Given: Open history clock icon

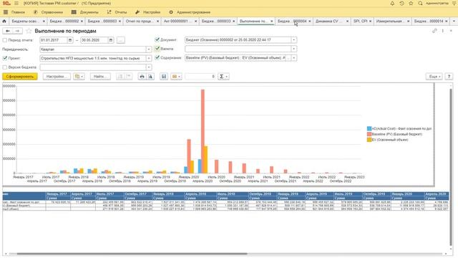Looking at the screenshot, I should (x=401, y=3).
